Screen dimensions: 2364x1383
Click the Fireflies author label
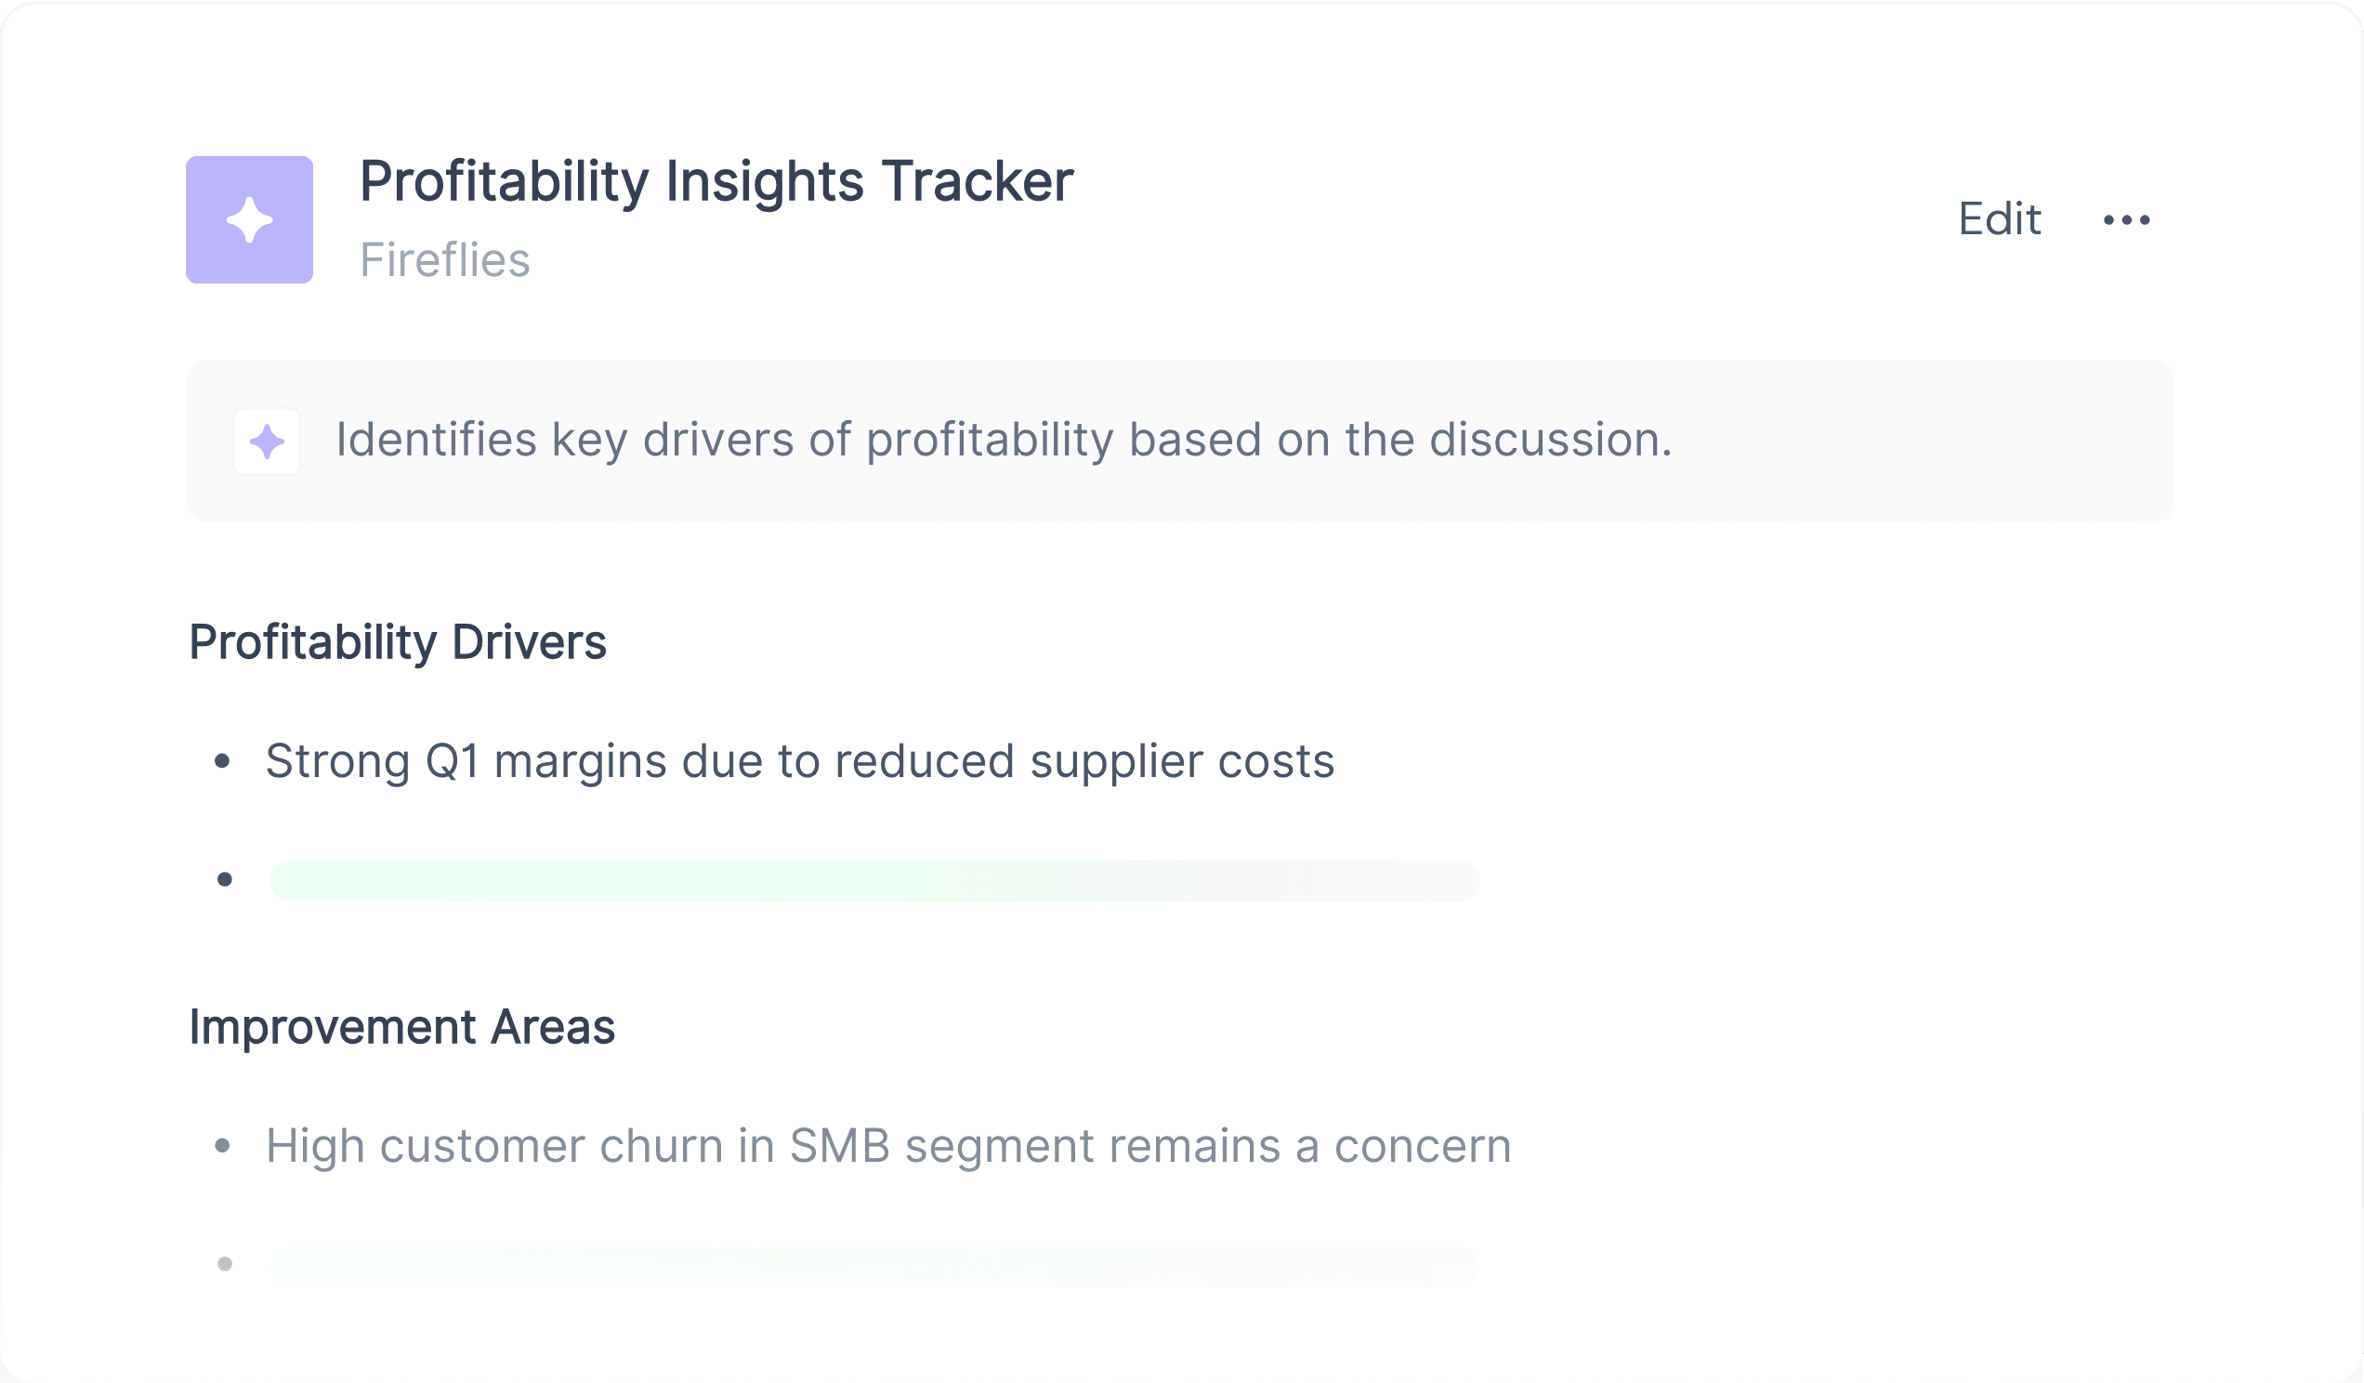coord(445,260)
